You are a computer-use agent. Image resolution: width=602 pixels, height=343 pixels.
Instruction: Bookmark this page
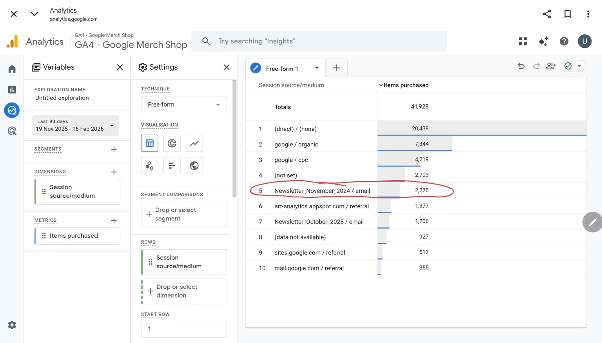[x=568, y=14]
